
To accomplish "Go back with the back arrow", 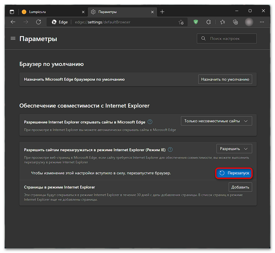I will [x=13, y=22].
